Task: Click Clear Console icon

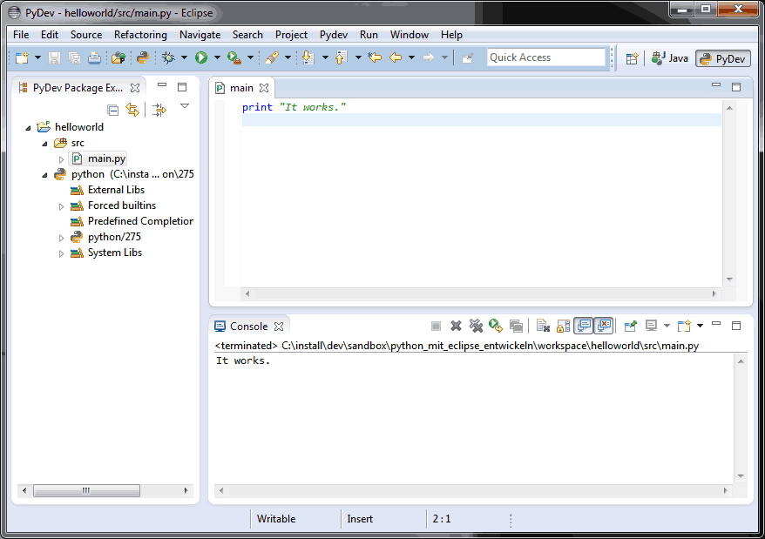Action: (x=543, y=326)
